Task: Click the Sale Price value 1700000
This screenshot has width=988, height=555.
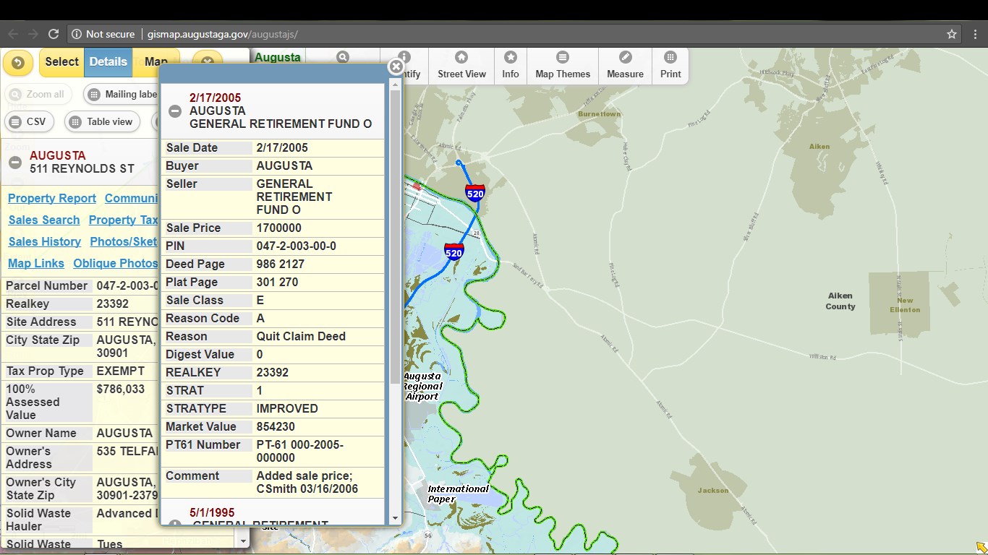Action: point(279,228)
